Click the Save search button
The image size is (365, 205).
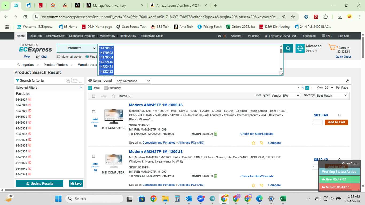[x=76, y=184]
